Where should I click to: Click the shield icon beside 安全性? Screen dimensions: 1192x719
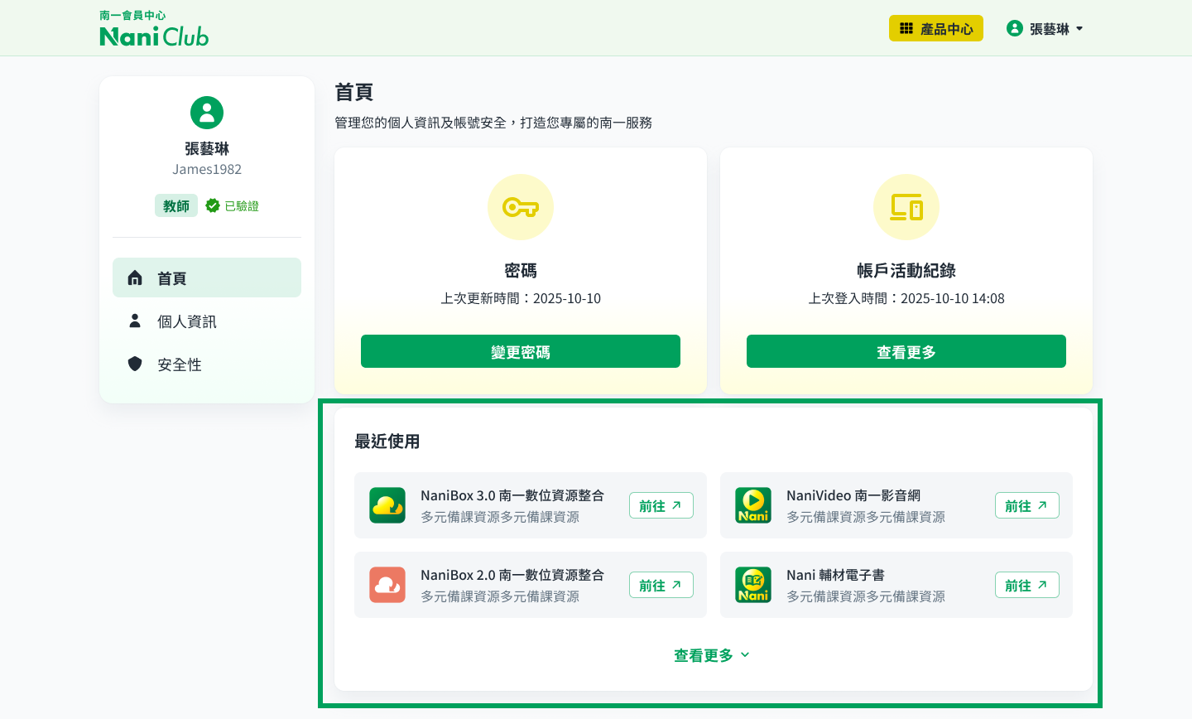(135, 364)
